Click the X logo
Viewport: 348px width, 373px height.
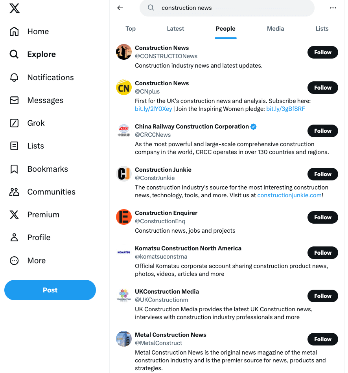[x=15, y=8]
